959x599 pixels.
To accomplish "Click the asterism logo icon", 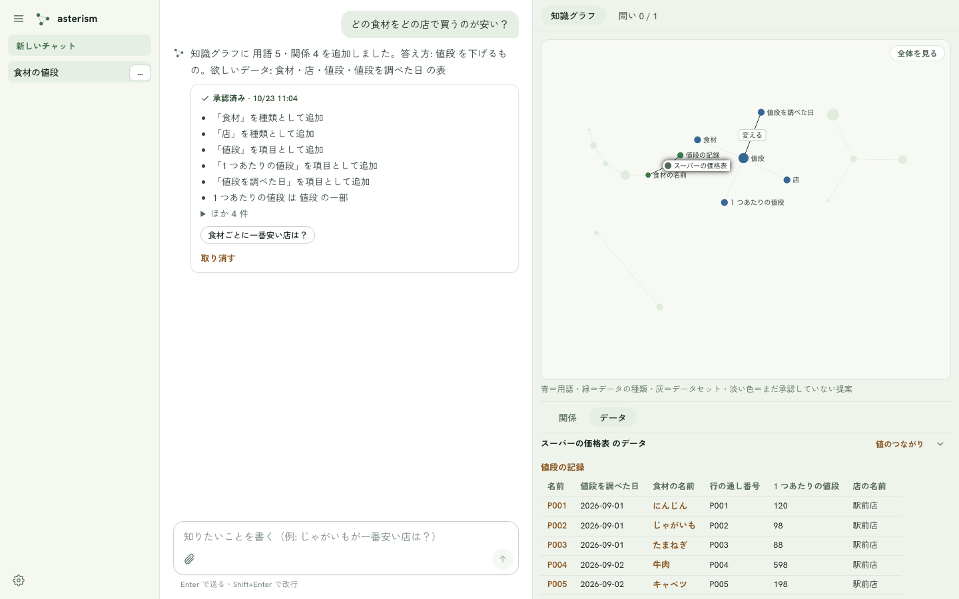I will tap(43, 19).
